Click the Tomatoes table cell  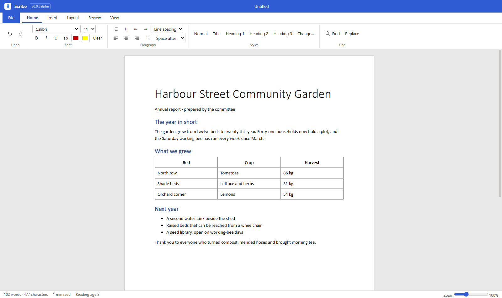point(249,173)
